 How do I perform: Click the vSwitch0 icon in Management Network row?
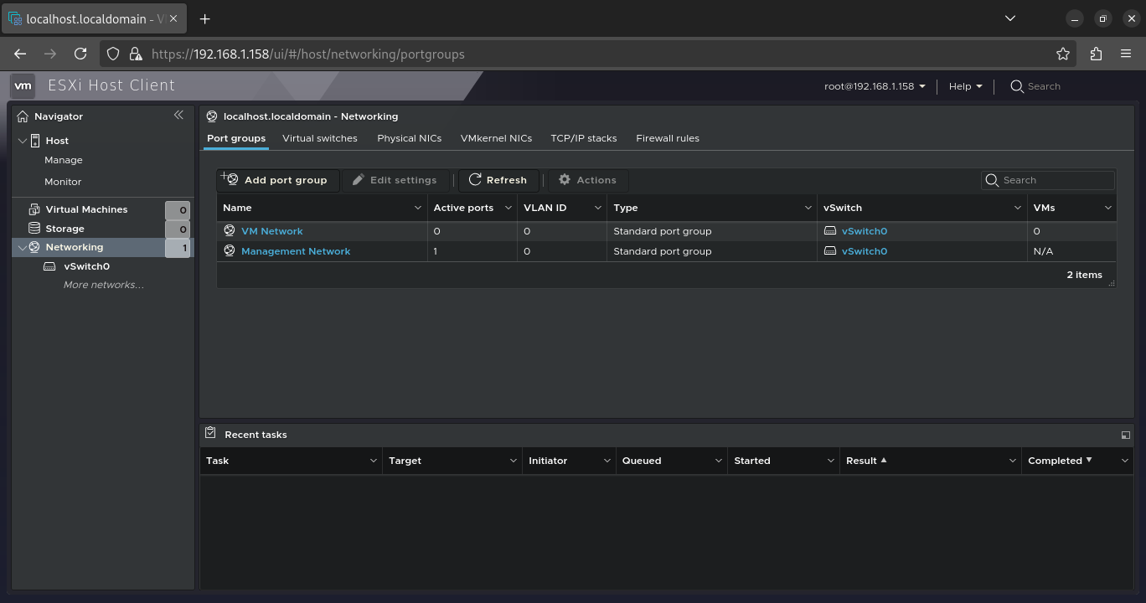click(x=830, y=251)
